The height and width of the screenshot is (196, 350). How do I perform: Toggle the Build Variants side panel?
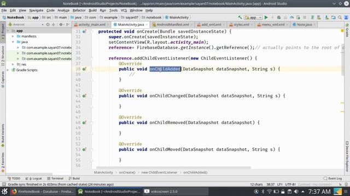[3, 136]
